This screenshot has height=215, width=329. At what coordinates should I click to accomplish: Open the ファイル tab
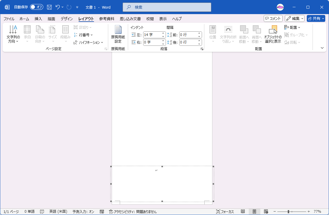9,19
